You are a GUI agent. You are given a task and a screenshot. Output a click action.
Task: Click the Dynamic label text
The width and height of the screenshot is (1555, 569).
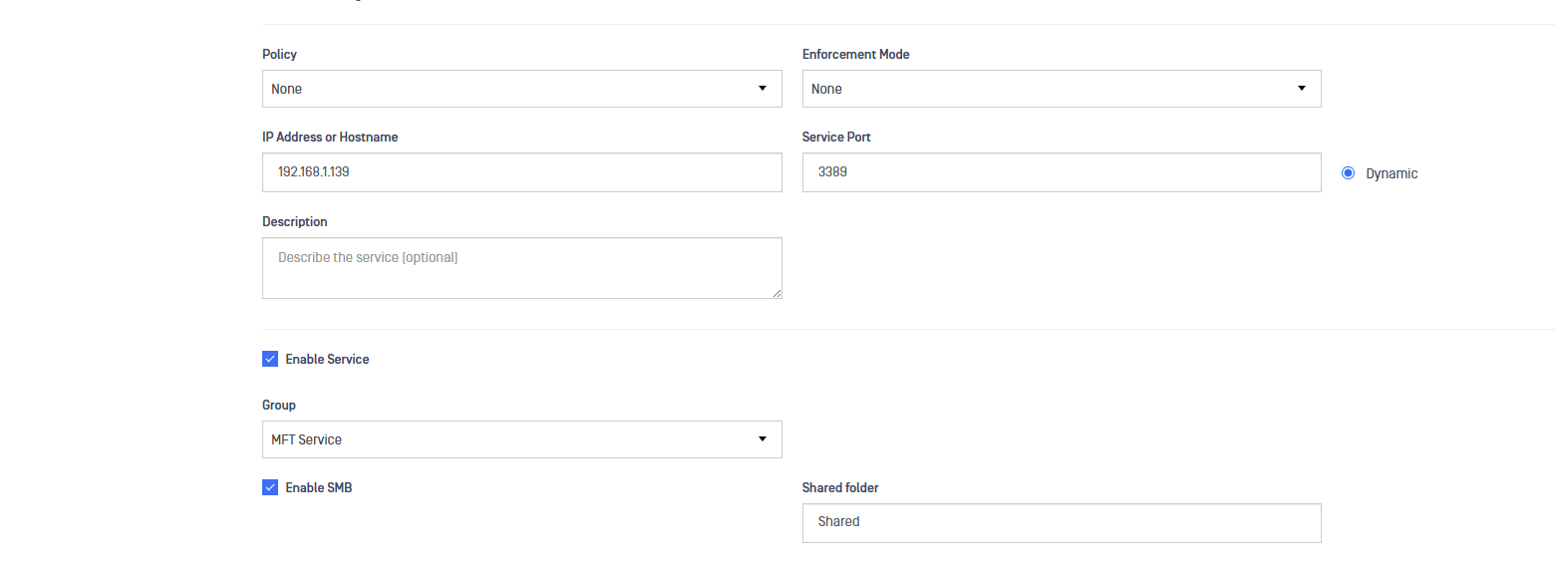tap(1392, 173)
